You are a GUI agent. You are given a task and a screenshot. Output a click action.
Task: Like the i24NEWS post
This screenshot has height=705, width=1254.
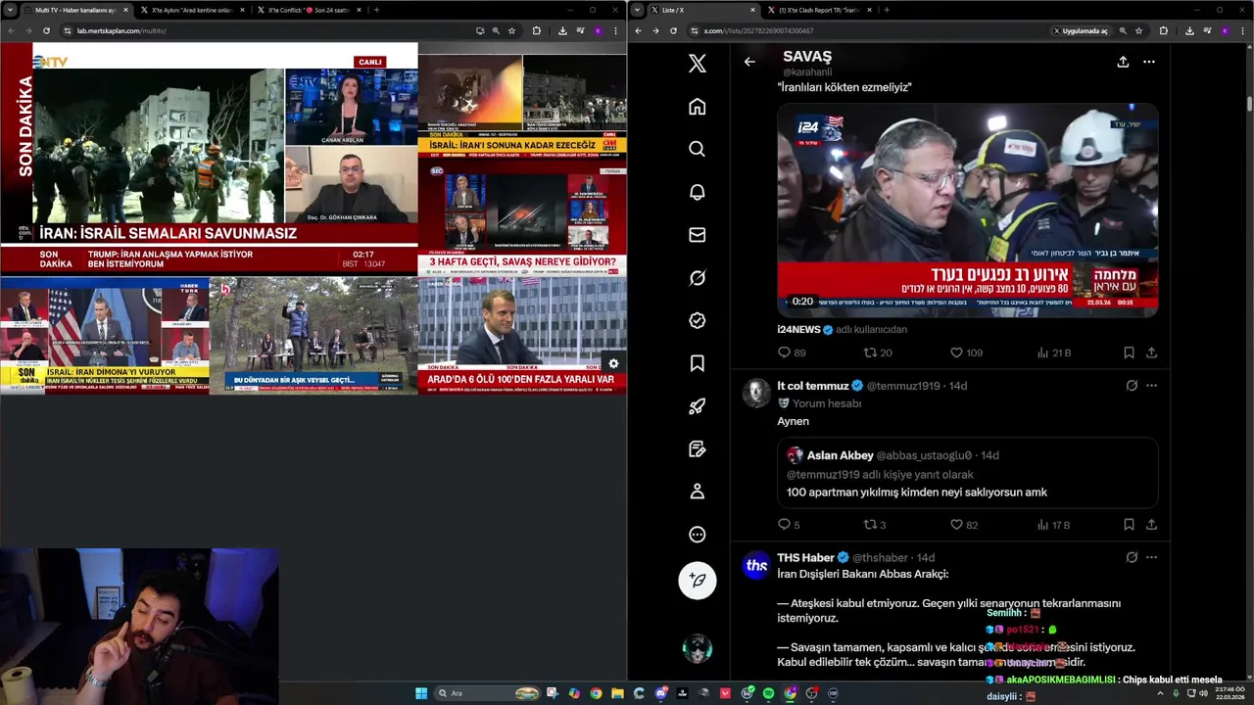pos(966,352)
